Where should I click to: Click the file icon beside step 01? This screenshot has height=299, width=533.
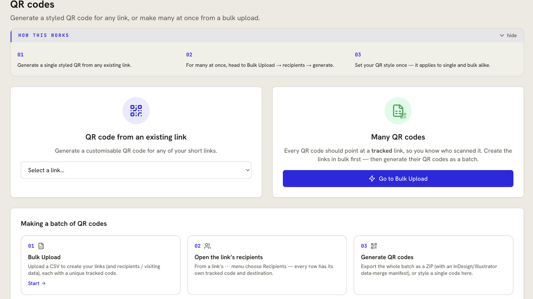(41, 246)
